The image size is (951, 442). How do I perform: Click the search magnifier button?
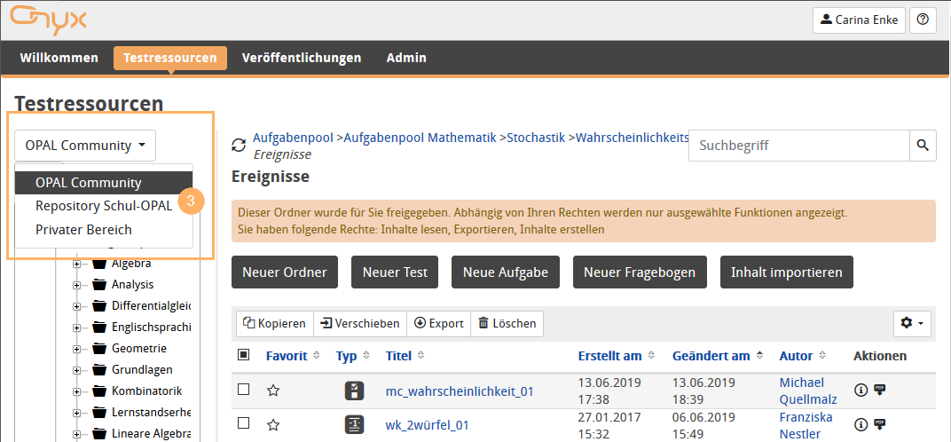coord(923,145)
